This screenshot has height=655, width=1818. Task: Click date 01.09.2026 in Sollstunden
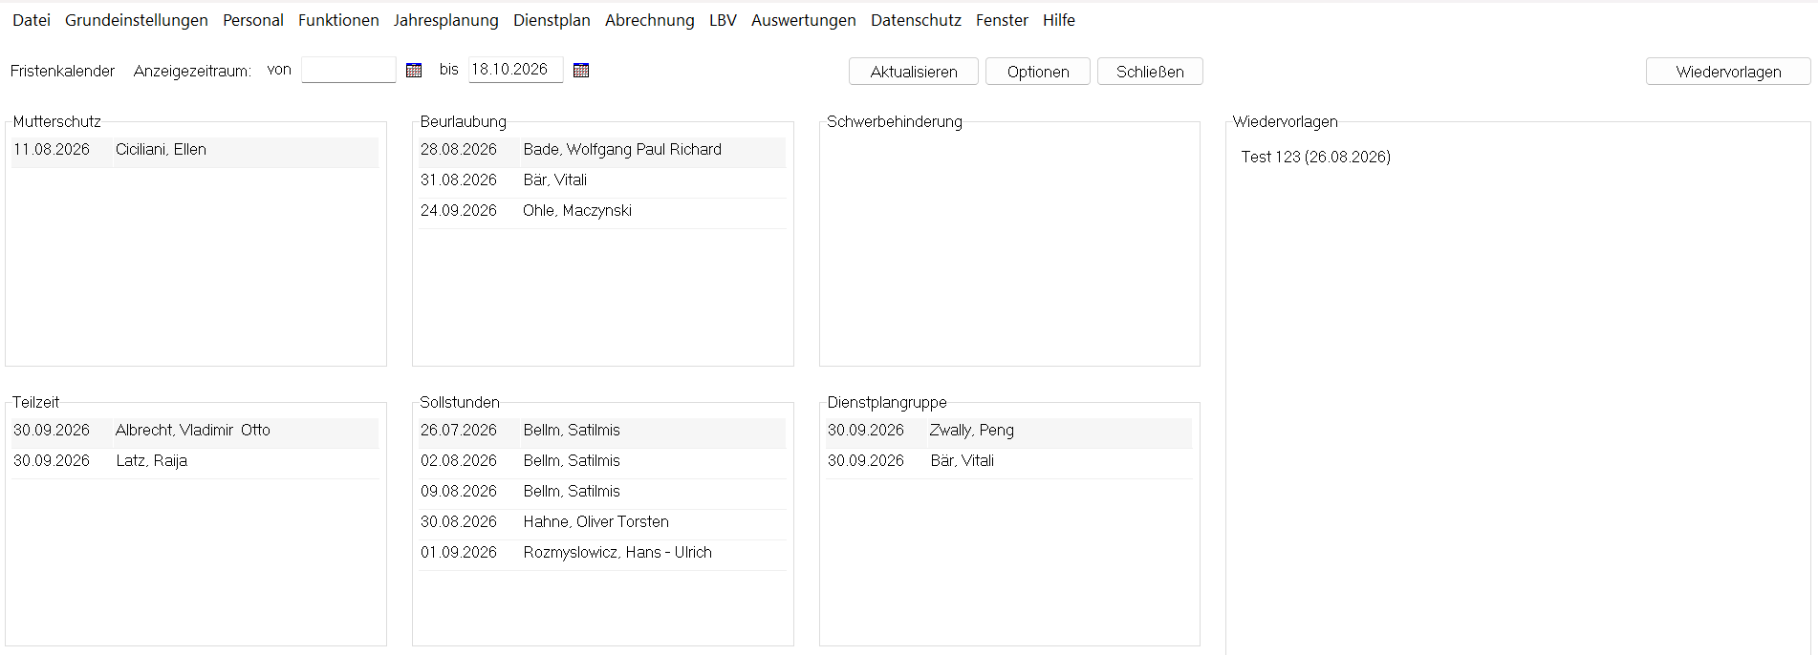[459, 553]
